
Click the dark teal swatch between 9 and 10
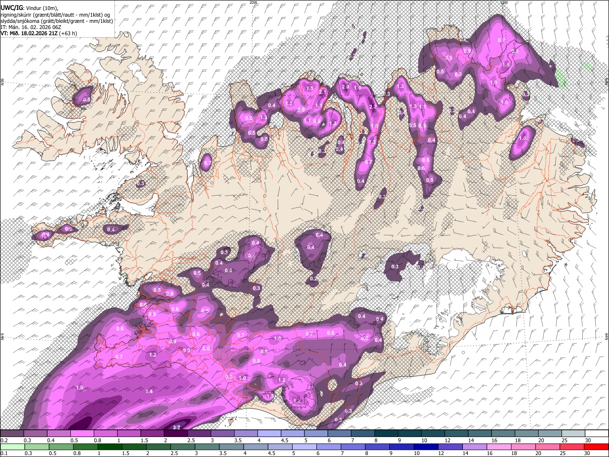click(410, 433)
